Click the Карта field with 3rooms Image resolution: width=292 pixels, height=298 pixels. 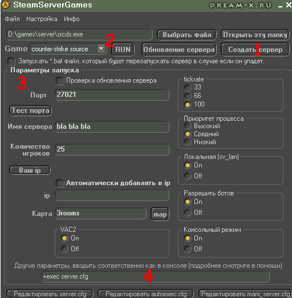coord(101,214)
